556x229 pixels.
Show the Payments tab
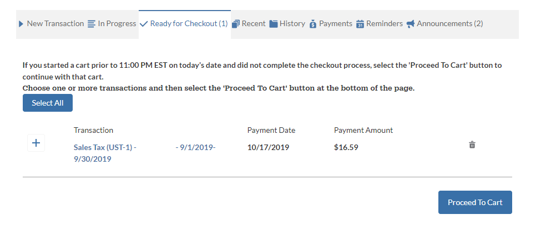336,24
